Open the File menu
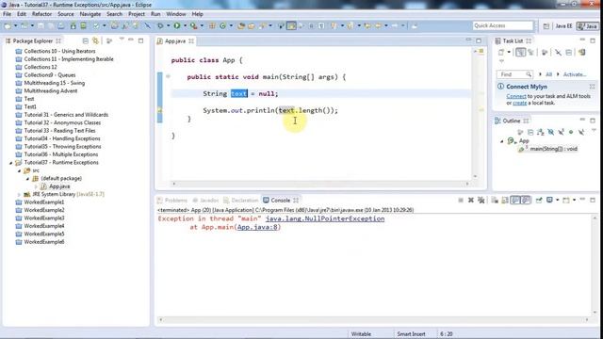 (7, 14)
